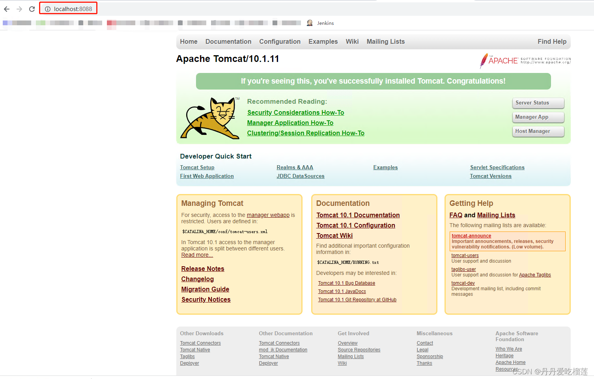The height and width of the screenshot is (379, 594).
Task: Open Tomcat 10.1 JavaDocs link
Action: click(342, 291)
